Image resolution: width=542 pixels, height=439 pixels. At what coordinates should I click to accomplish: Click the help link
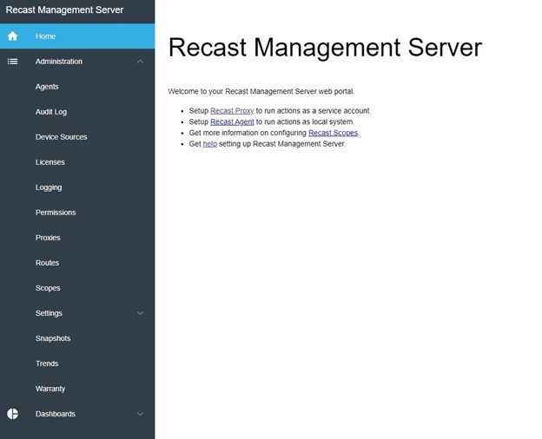pyautogui.click(x=209, y=144)
